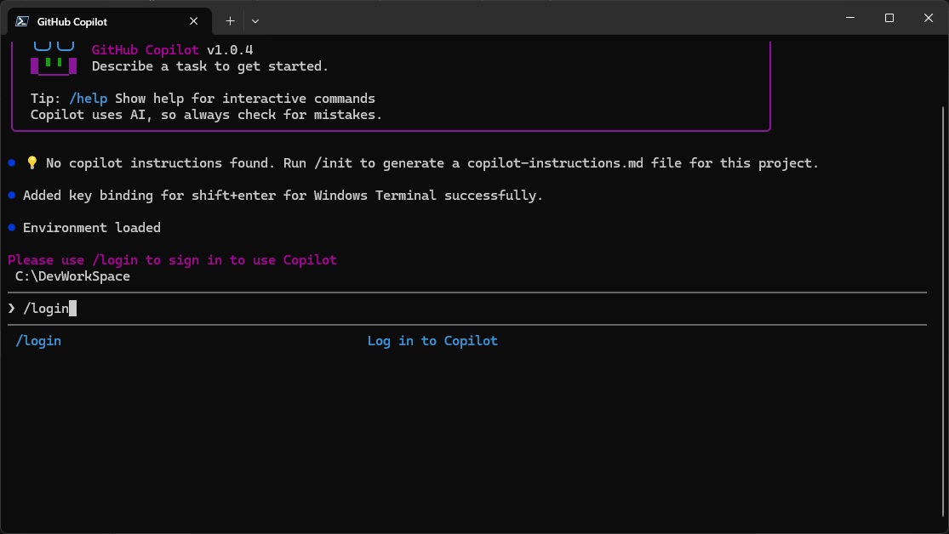Click the PowerShell icon in the tab
Viewport: 949px width, 534px height.
(22, 21)
